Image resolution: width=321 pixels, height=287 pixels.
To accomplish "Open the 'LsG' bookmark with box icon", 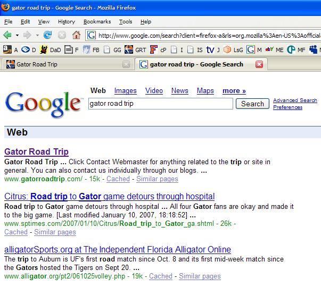I will tap(233, 49).
